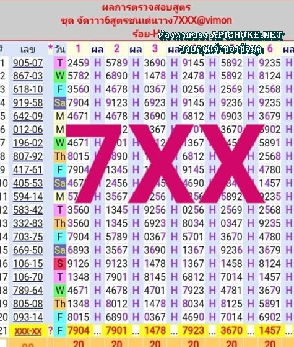
Task: Click the formula 2 column header
Action: pos(116,48)
